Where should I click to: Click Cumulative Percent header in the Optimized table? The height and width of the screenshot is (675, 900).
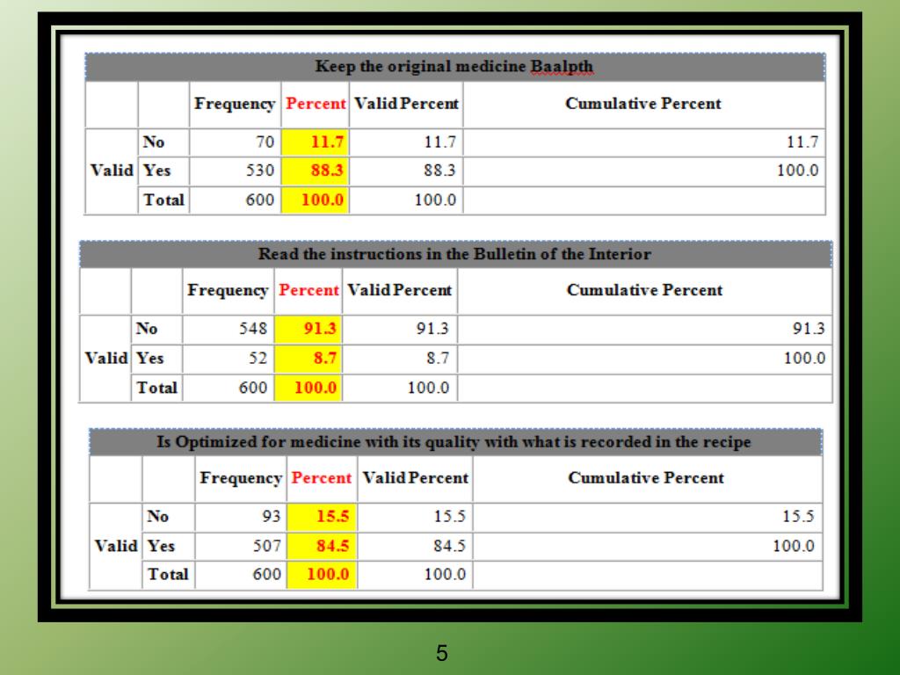(646, 478)
